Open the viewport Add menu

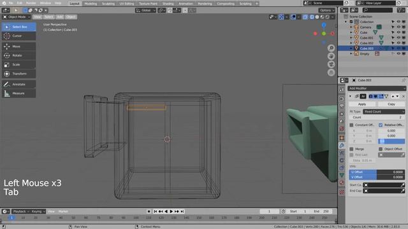tap(59, 17)
